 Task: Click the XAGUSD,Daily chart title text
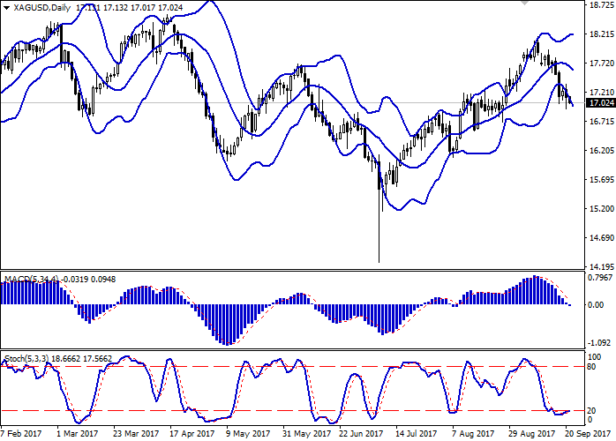coord(42,8)
